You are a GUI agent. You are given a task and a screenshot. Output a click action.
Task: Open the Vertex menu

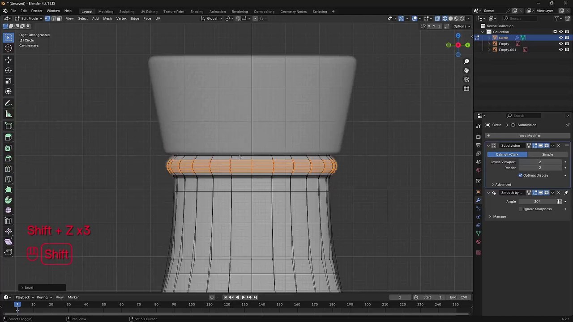121,18
